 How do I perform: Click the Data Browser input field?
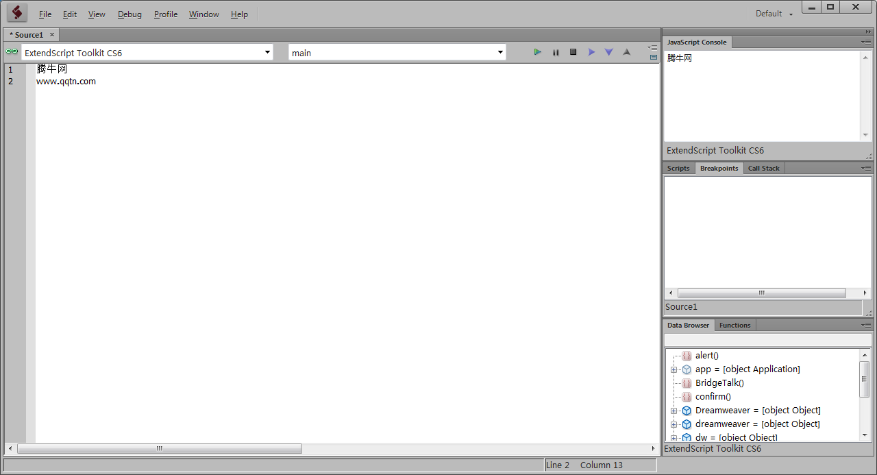[767, 340]
